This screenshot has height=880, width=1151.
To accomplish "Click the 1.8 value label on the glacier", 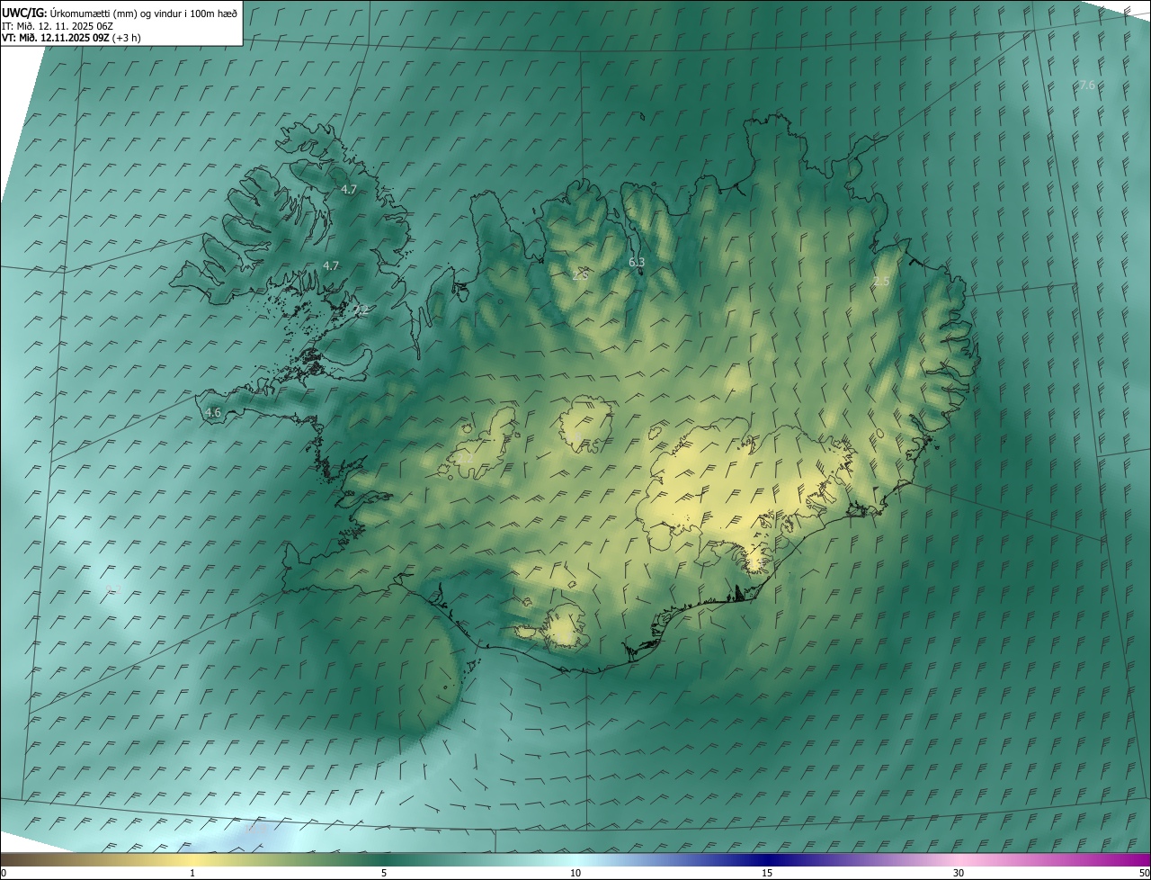I will pyautogui.click(x=572, y=437).
